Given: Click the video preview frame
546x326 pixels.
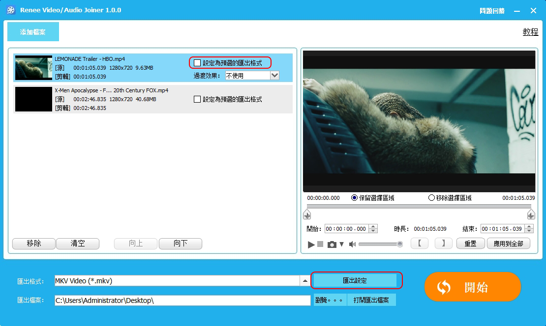Looking at the screenshot, I should point(419,121).
